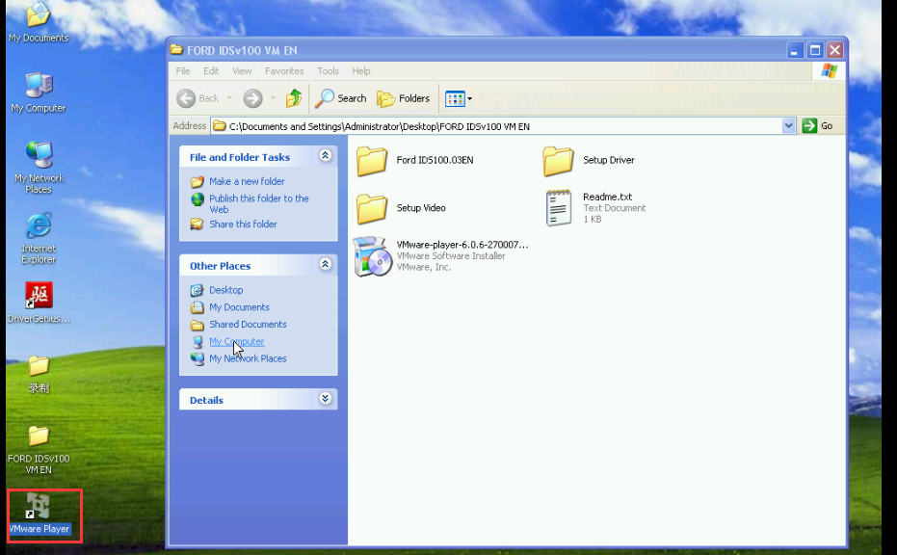The image size is (897, 555).
Task: Select the Readme.txt file icon
Action: click(x=559, y=208)
